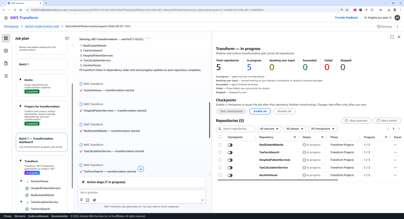The width and height of the screenshot is (404, 219).
Task: Click the Stop selected button
Action: coord(356,121)
